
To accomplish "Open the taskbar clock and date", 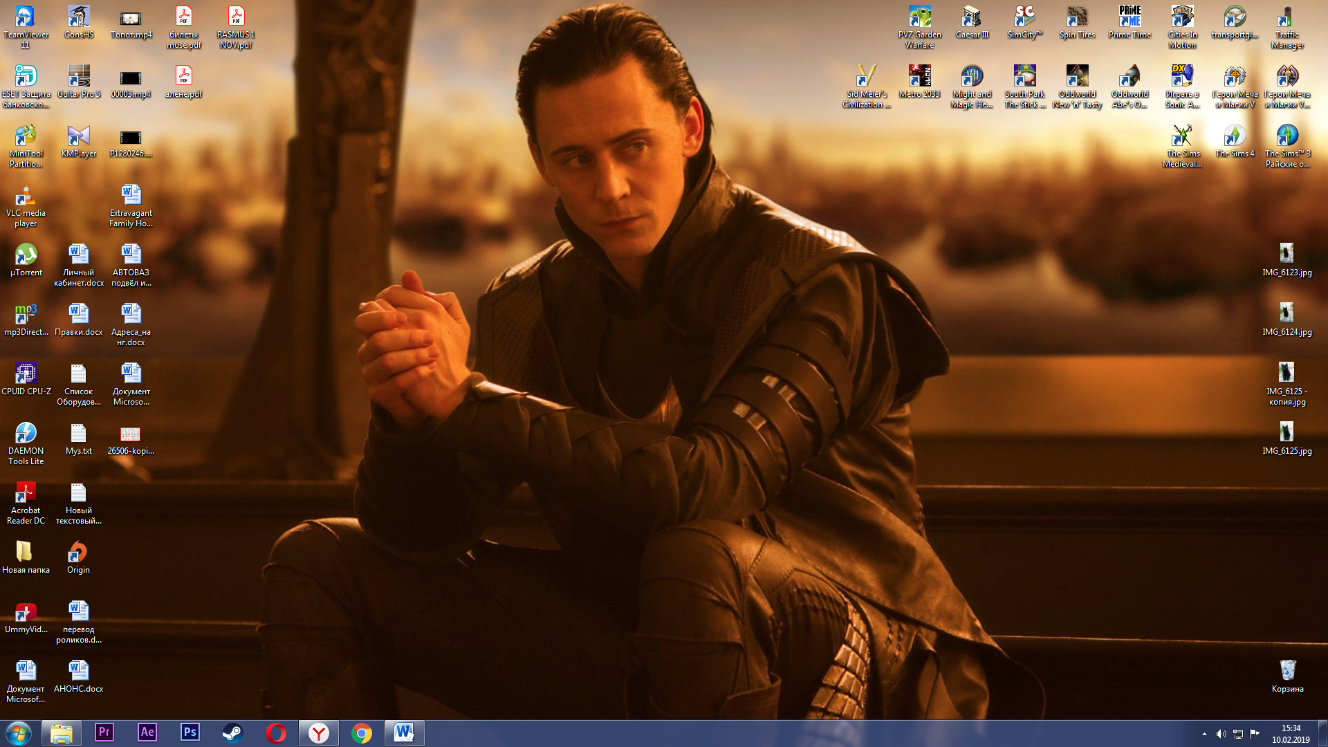I will click(1291, 734).
